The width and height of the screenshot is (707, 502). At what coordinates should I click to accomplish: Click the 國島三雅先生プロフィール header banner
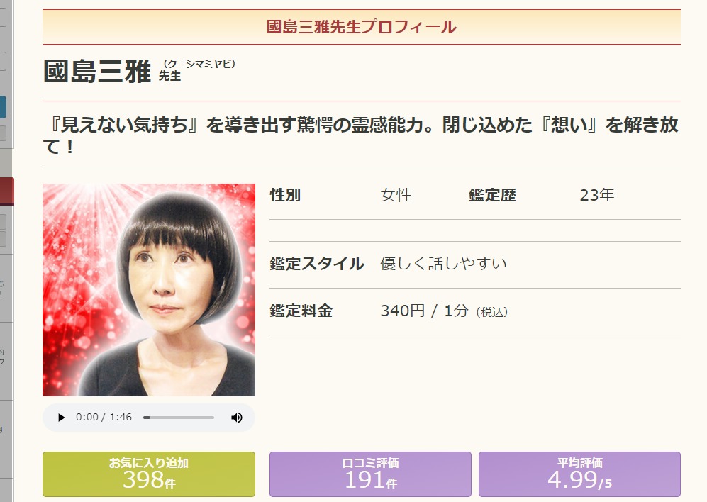tap(361, 27)
